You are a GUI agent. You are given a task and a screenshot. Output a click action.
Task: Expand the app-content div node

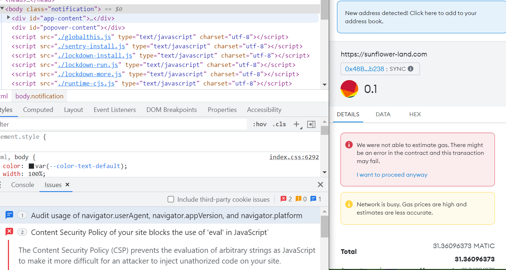9,18
